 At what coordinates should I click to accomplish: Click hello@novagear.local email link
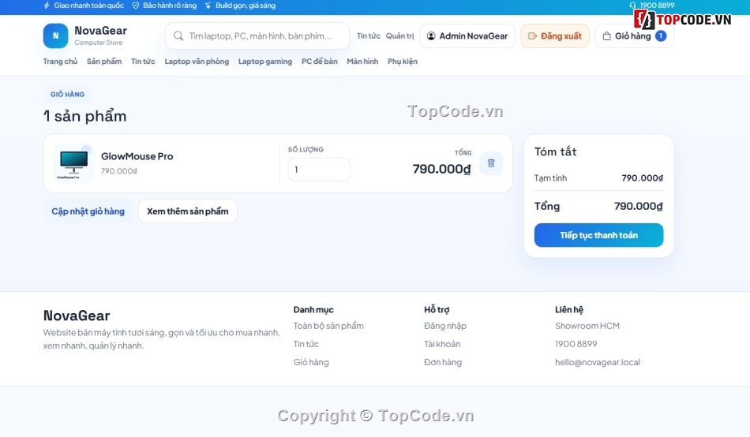598,362
